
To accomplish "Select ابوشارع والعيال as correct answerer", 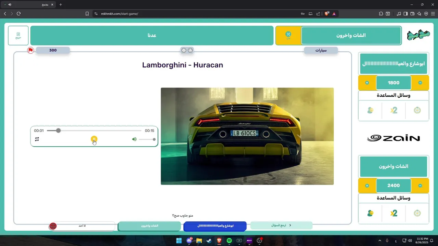I will (x=215, y=226).
